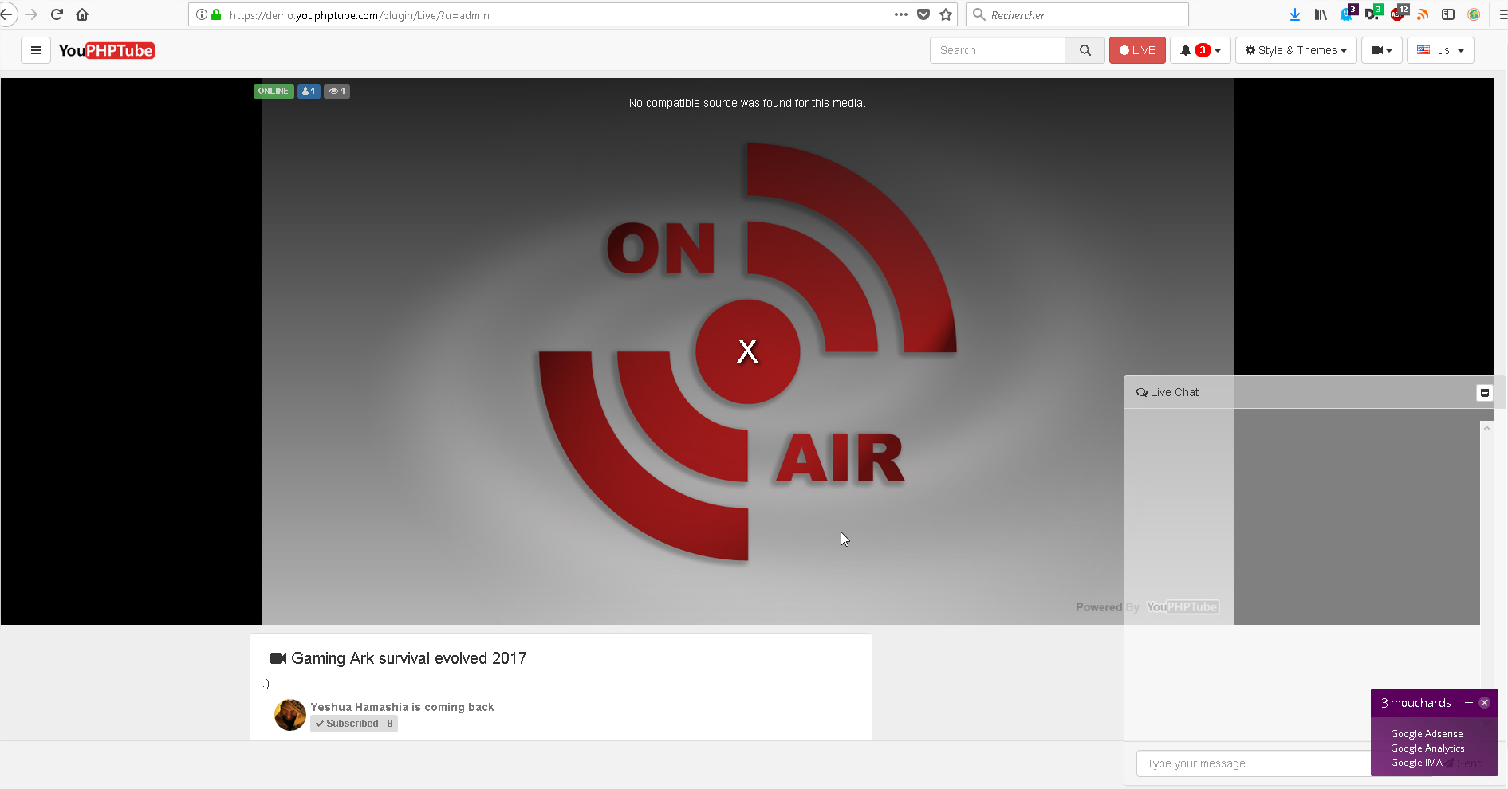Click the views count eye badge
1508x789 pixels.
[337, 91]
